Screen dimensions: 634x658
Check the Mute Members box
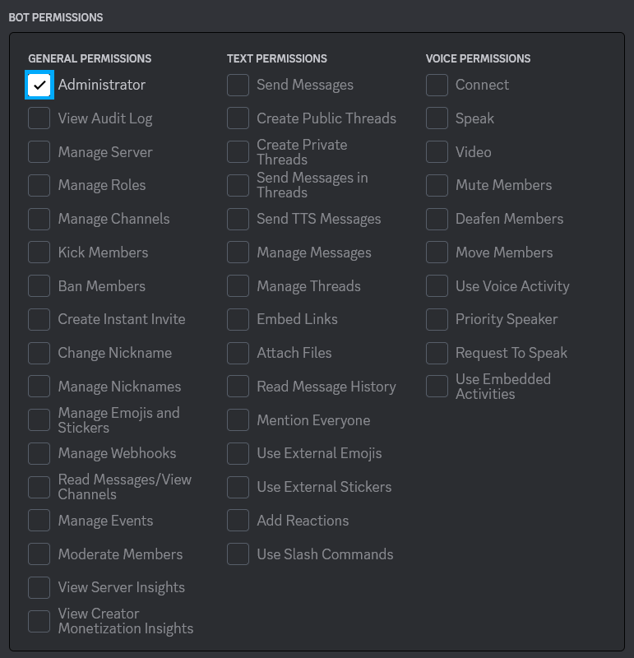tap(437, 185)
